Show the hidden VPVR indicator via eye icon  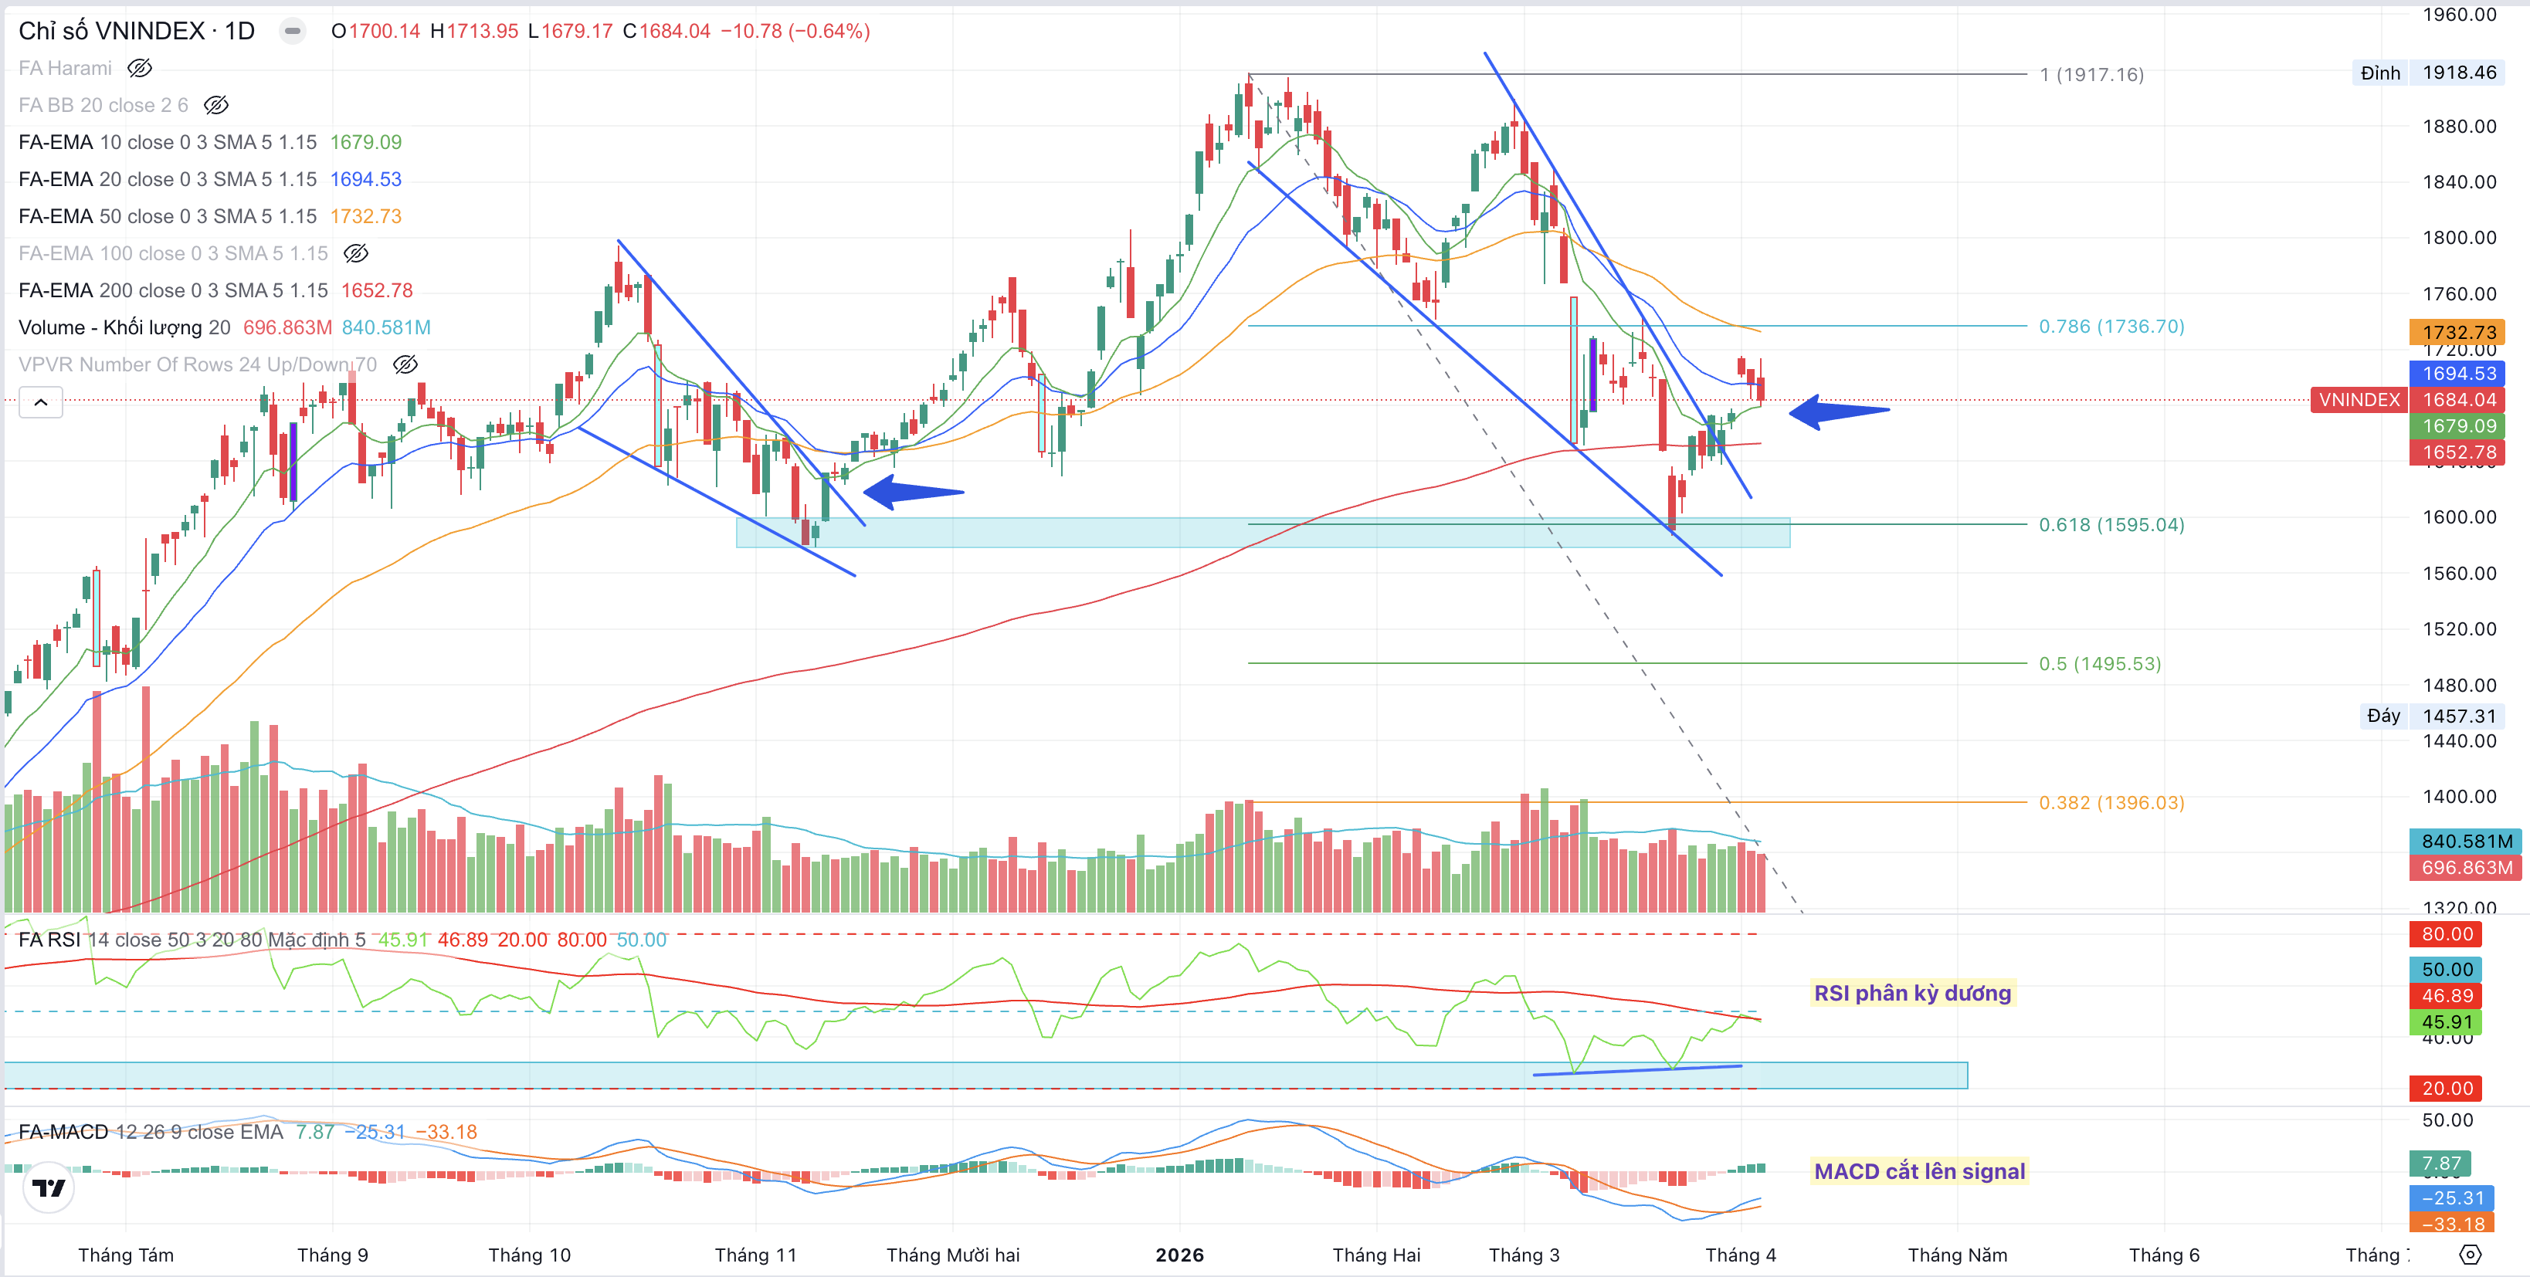pos(405,364)
